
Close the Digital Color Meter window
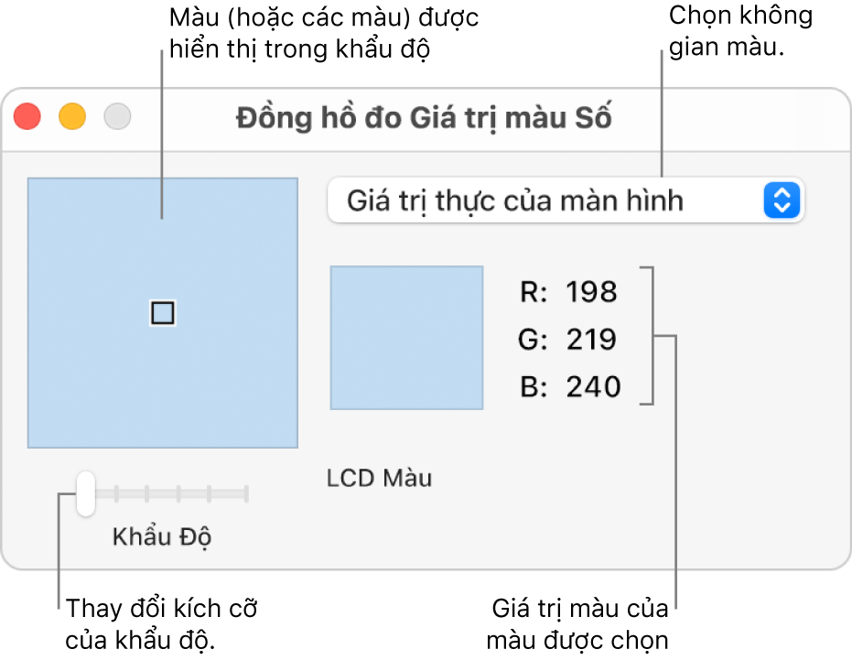[27, 117]
